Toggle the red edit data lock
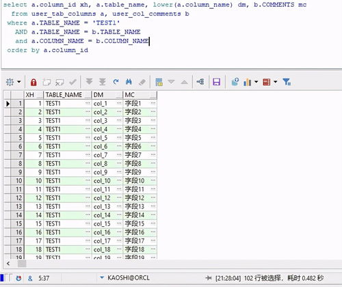The image size is (342, 287). point(34,82)
